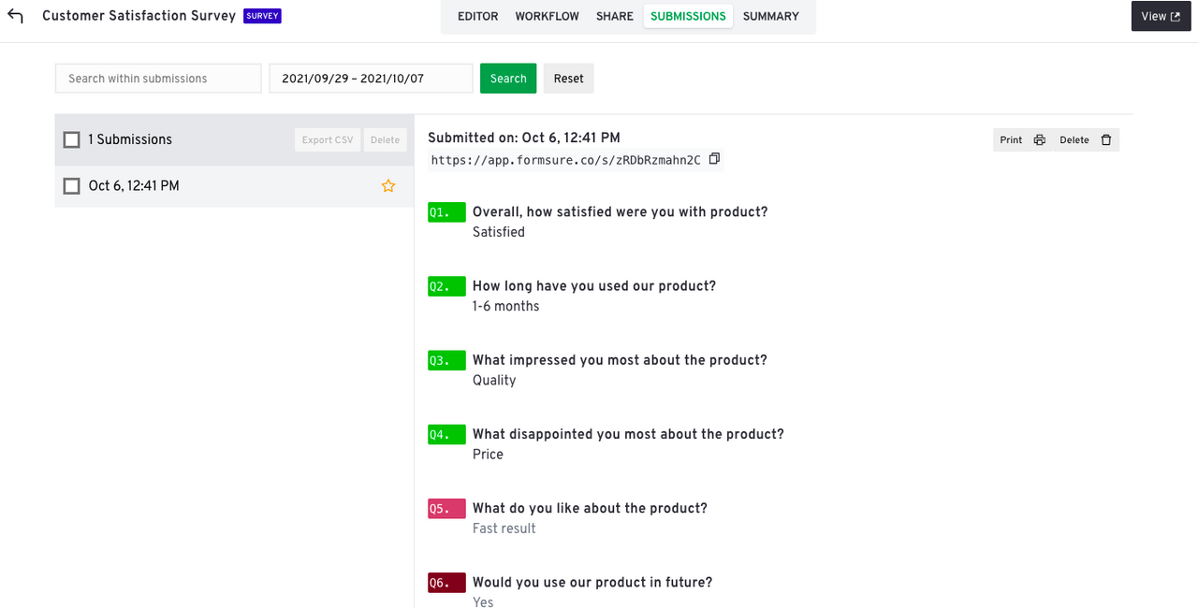The height and width of the screenshot is (608, 1198).
Task: Click the printer icon
Action: pos(1039,140)
